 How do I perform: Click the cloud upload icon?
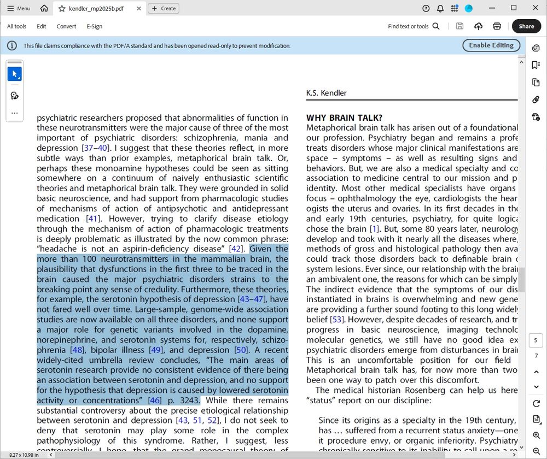click(478, 26)
